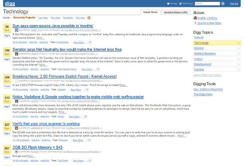
Task: Click submitter avatar under the 2GB SD Flash story
Action: (17, 152)
